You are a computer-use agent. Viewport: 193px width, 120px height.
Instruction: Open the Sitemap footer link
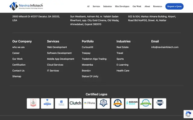17,76
